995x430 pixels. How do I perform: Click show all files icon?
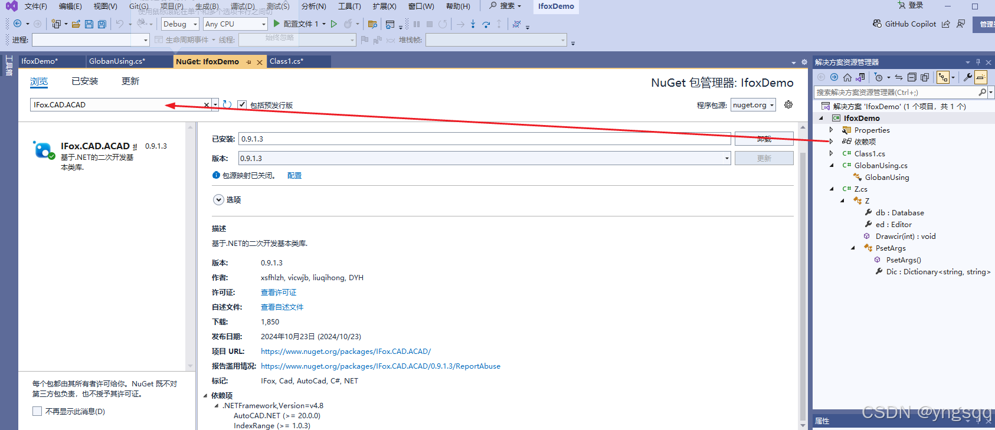[925, 77]
